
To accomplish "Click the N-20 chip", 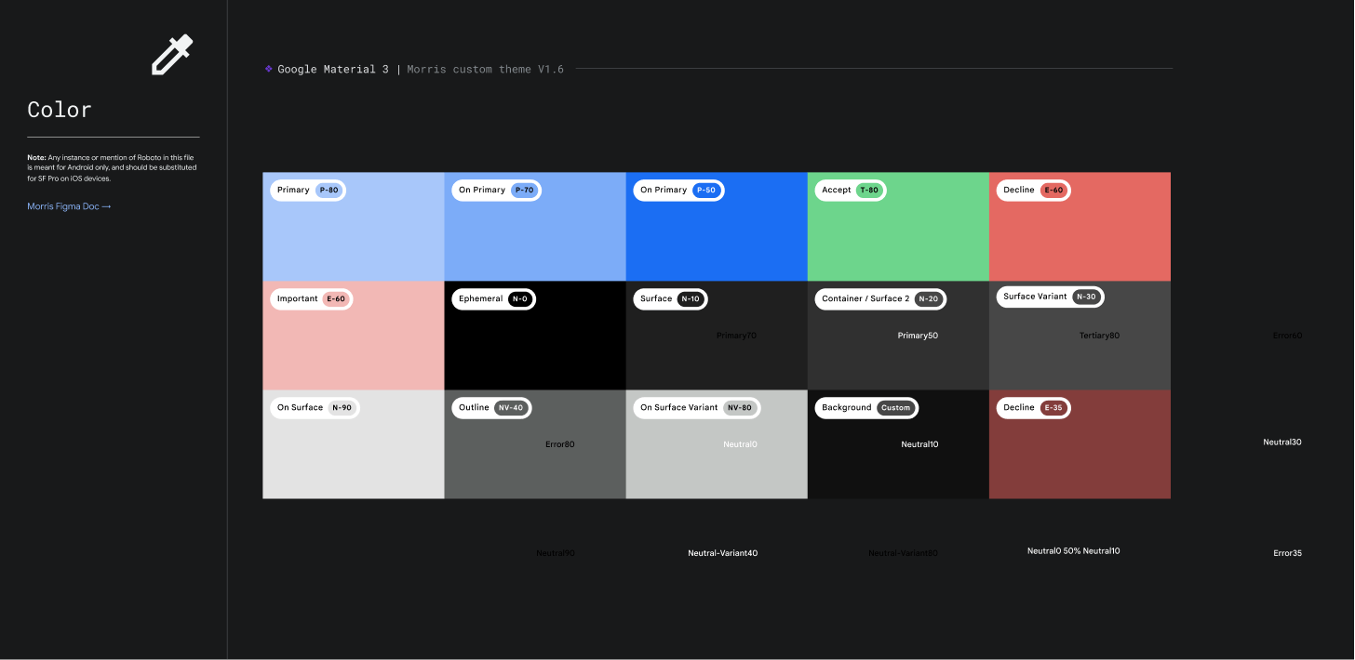I will pos(929,299).
